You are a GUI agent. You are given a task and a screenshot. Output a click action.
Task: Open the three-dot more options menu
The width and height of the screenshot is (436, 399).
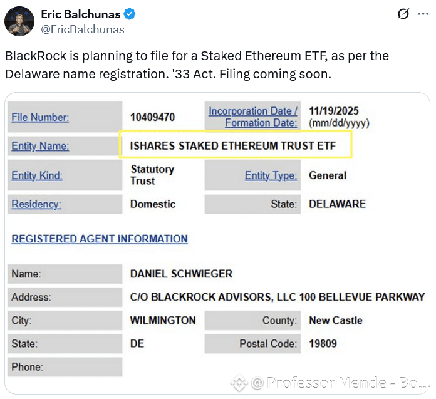coord(423,14)
